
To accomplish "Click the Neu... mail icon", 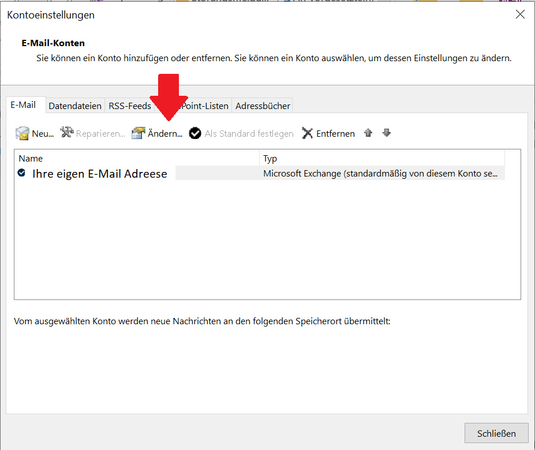I will (21, 133).
